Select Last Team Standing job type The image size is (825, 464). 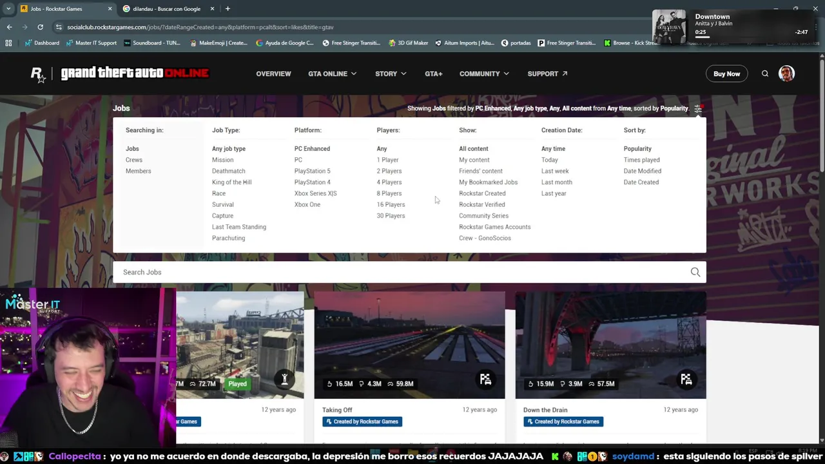click(238, 227)
